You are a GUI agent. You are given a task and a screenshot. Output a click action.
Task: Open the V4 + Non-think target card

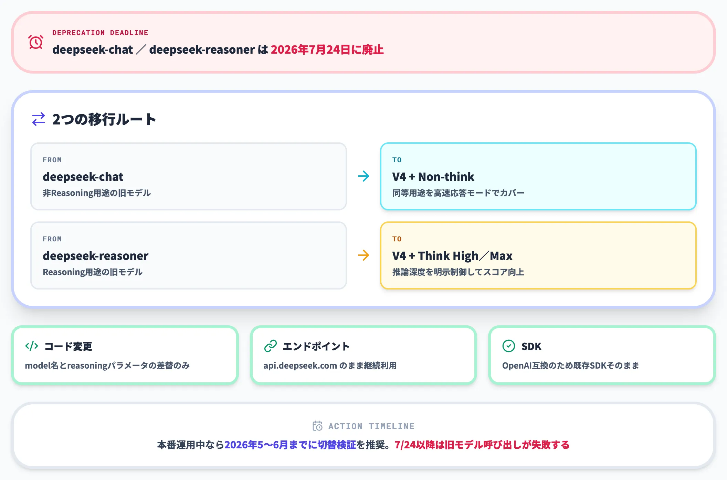pyautogui.click(x=538, y=176)
